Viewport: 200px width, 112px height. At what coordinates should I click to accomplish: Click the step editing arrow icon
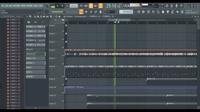click(86, 12)
